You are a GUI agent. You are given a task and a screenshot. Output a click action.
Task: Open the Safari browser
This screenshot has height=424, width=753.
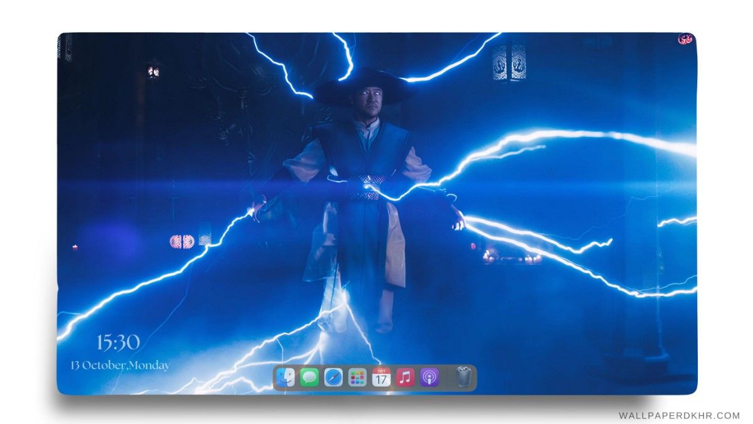click(x=333, y=378)
